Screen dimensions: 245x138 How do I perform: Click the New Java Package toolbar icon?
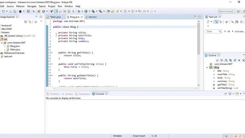39,11
